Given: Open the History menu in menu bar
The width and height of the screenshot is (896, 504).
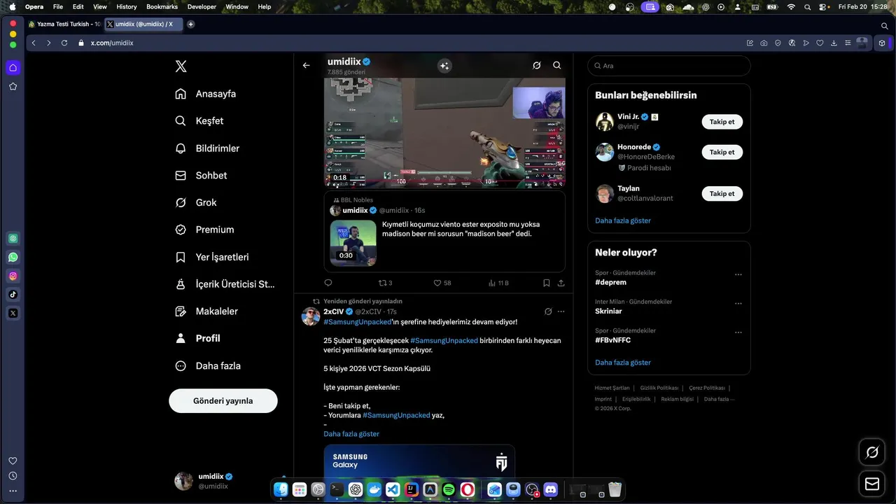Looking at the screenshot, I should [127, 6].
